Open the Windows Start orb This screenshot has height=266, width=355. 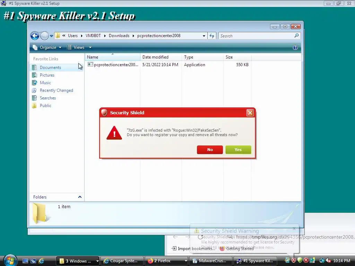(10, 260)
